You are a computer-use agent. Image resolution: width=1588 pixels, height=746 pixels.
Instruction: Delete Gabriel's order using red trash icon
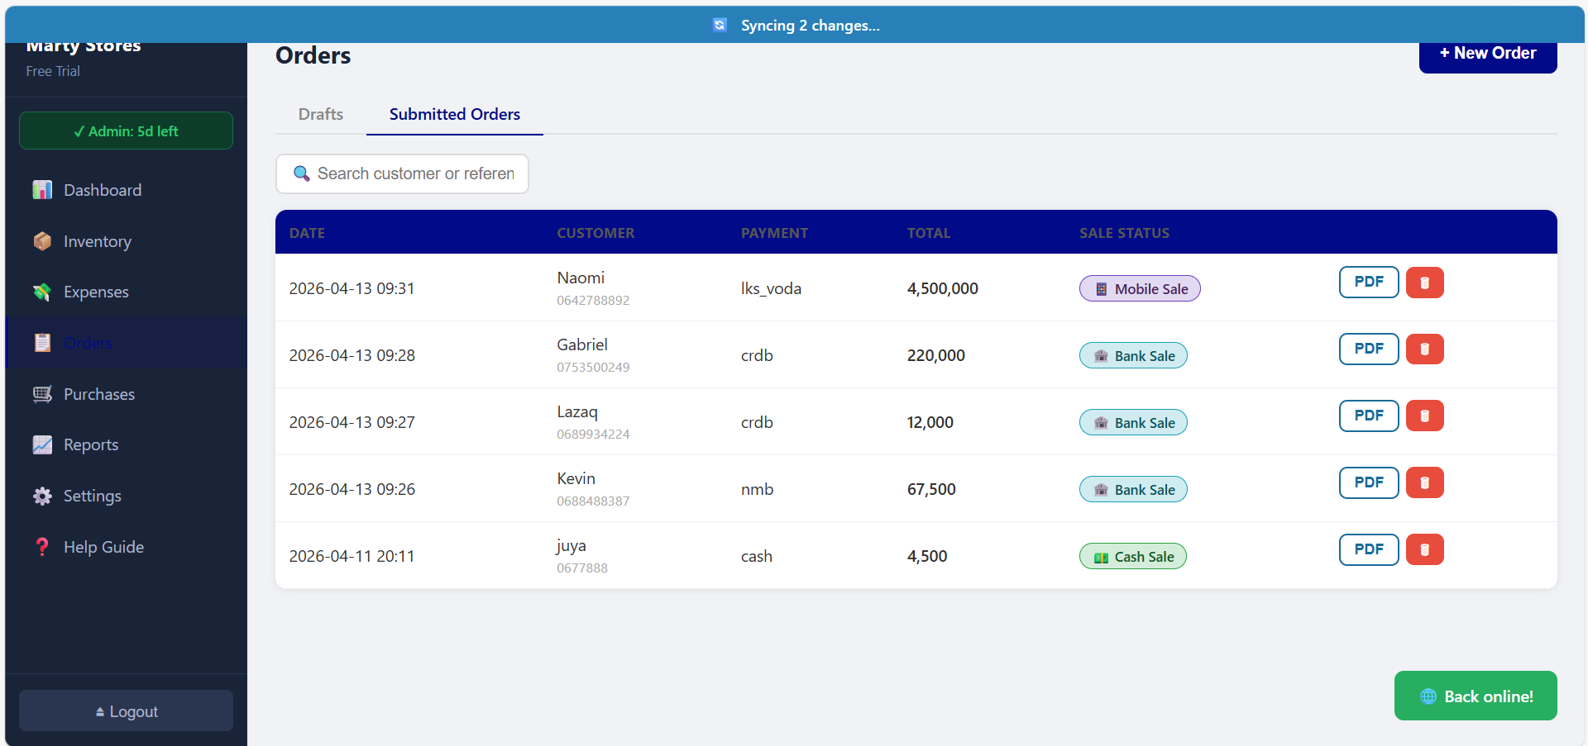coord(1424,349)
